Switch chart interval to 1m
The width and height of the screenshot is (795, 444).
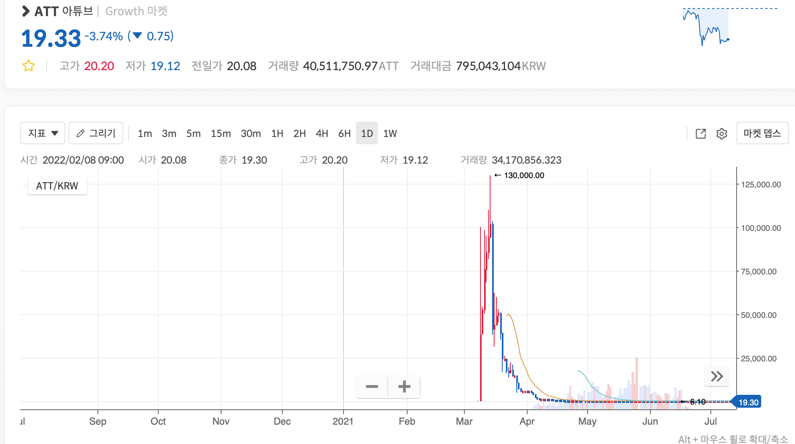click(145, 133)
